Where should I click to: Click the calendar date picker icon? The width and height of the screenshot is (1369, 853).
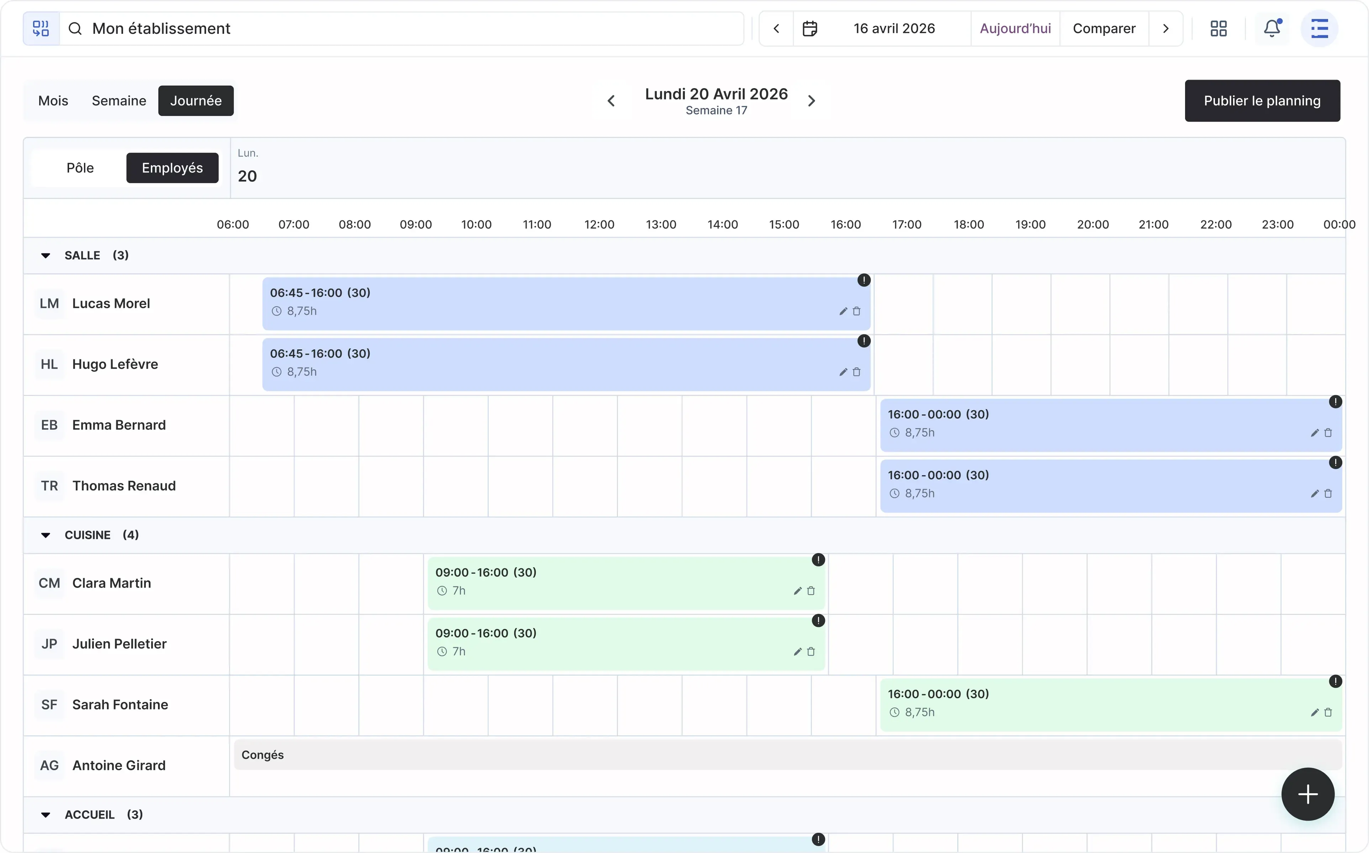[809, 28]
